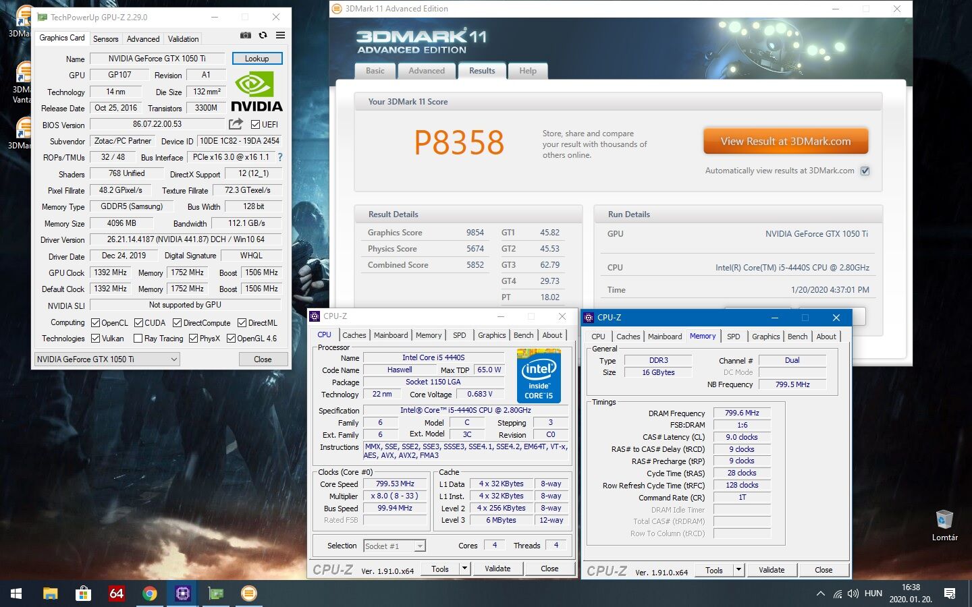Expand Tools dropdown arrow in CPU window
Image resolution: width=972 pixels, height=607 pixels.
click(x=464, y=569)
